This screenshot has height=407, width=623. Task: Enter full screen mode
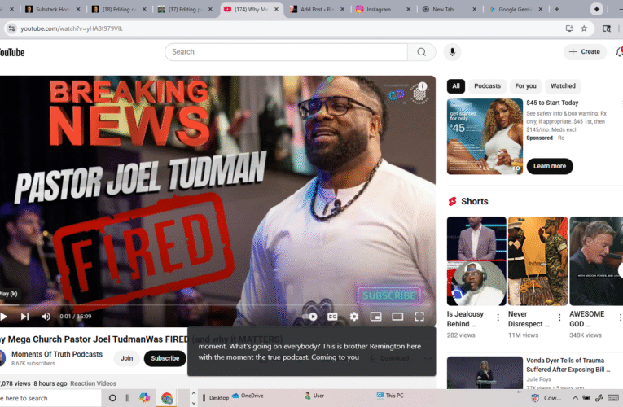tap(419, 317)
